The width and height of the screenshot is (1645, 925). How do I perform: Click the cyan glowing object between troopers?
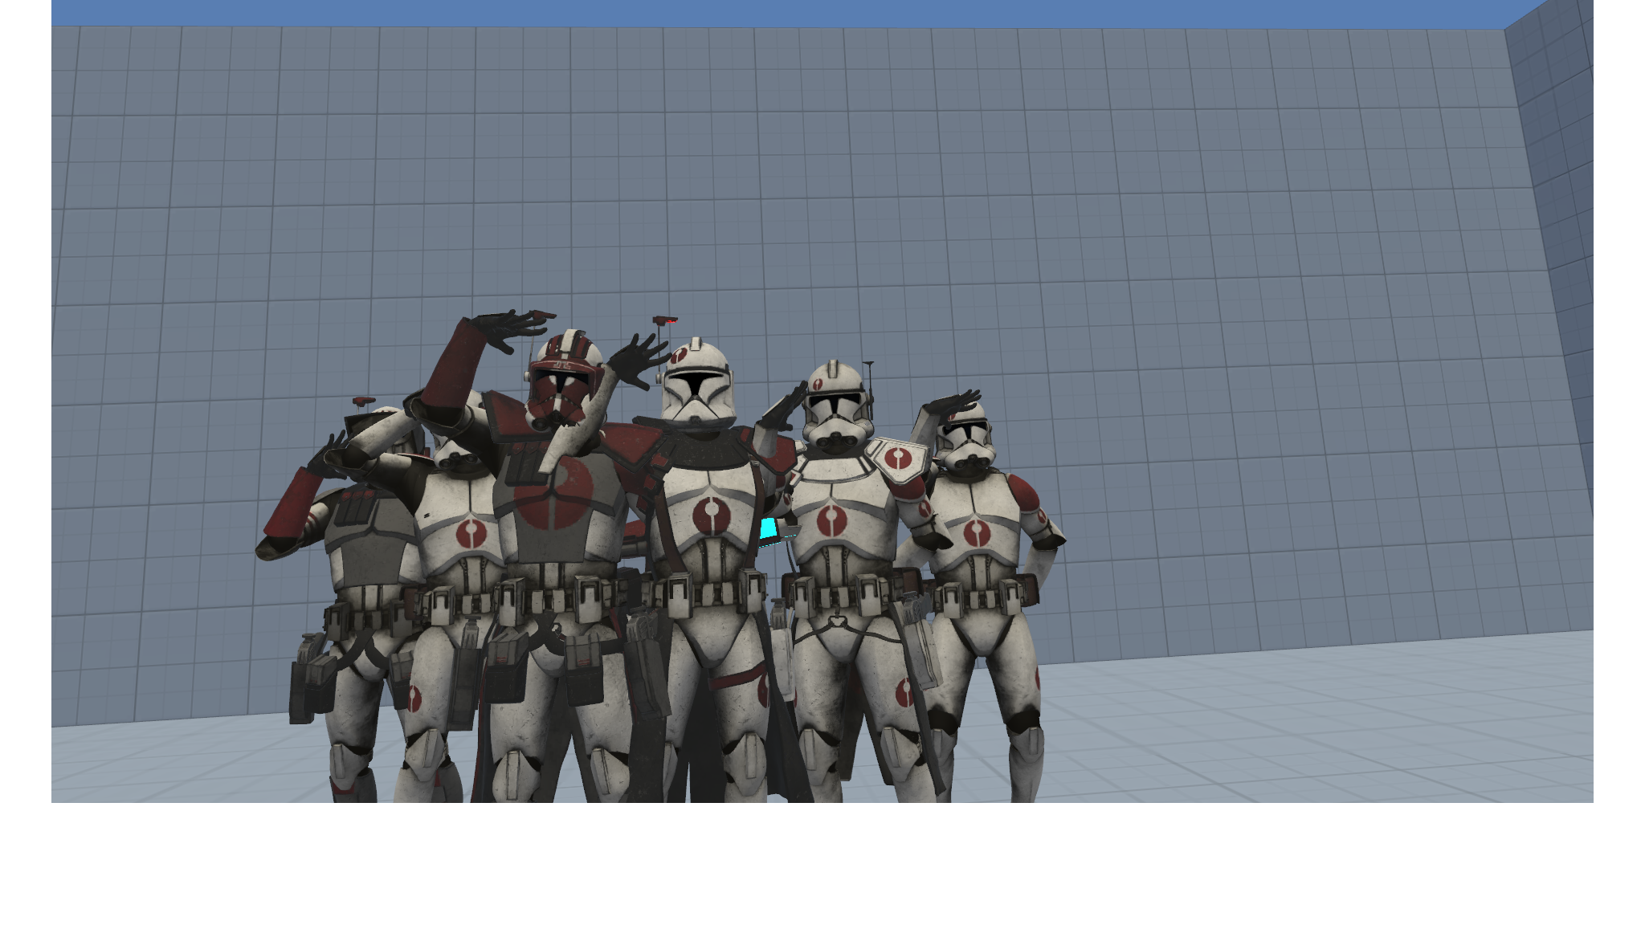tap(769, 528)
